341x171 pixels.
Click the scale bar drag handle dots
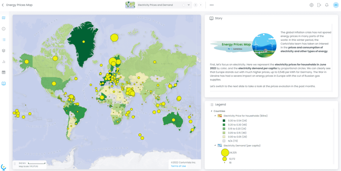click(x=15, y=164)
